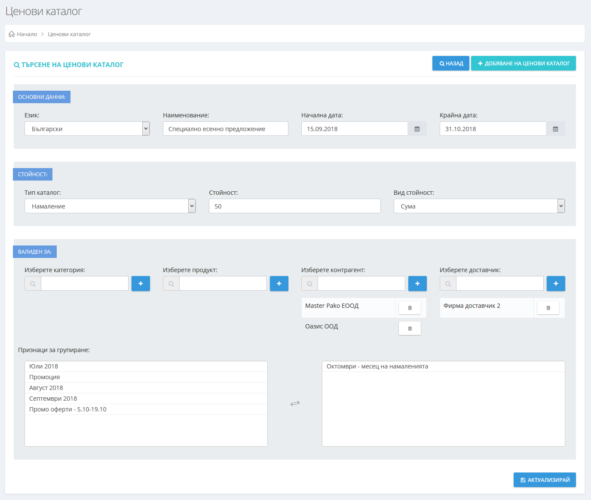Click the Стойност input field

[x=295, y=206]
